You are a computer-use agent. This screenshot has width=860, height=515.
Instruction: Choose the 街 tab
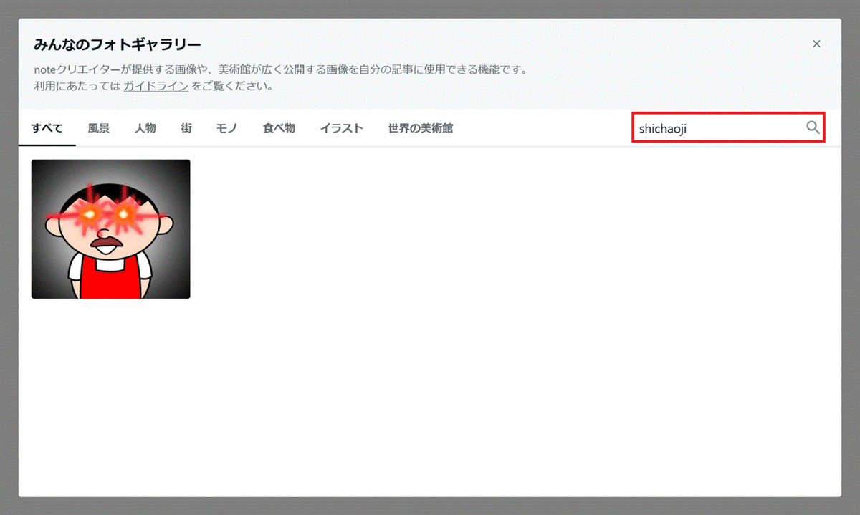(x=186, y=128)
